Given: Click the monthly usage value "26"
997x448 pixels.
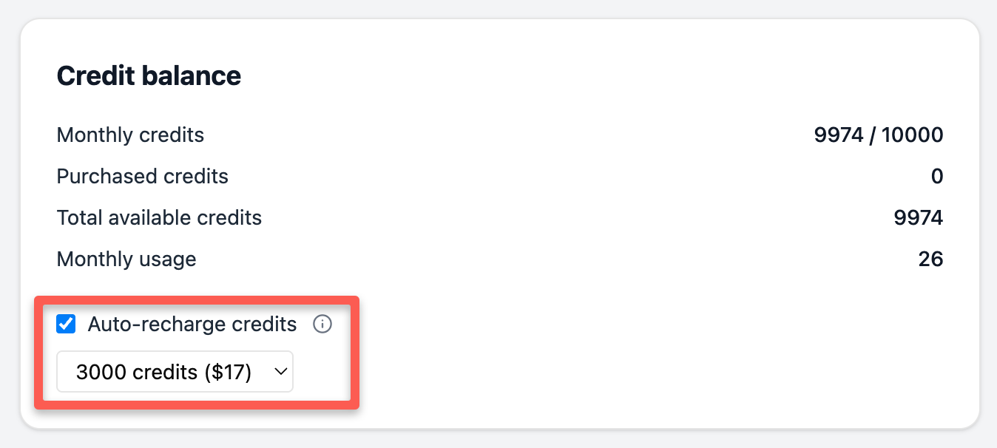Looking at the screenshot, I should click(930, 259).
